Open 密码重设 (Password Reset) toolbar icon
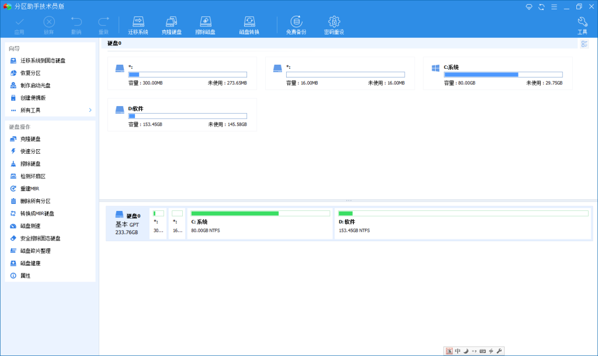This screenshot has width=598, height=356. pos(333,23)
